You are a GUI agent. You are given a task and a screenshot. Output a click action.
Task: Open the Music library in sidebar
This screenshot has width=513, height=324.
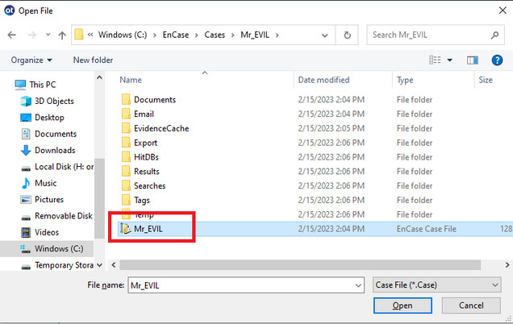45,183
